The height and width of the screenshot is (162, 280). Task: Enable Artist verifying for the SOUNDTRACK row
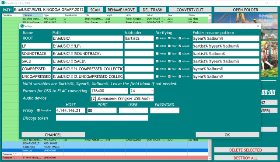[x=157, y=53]
